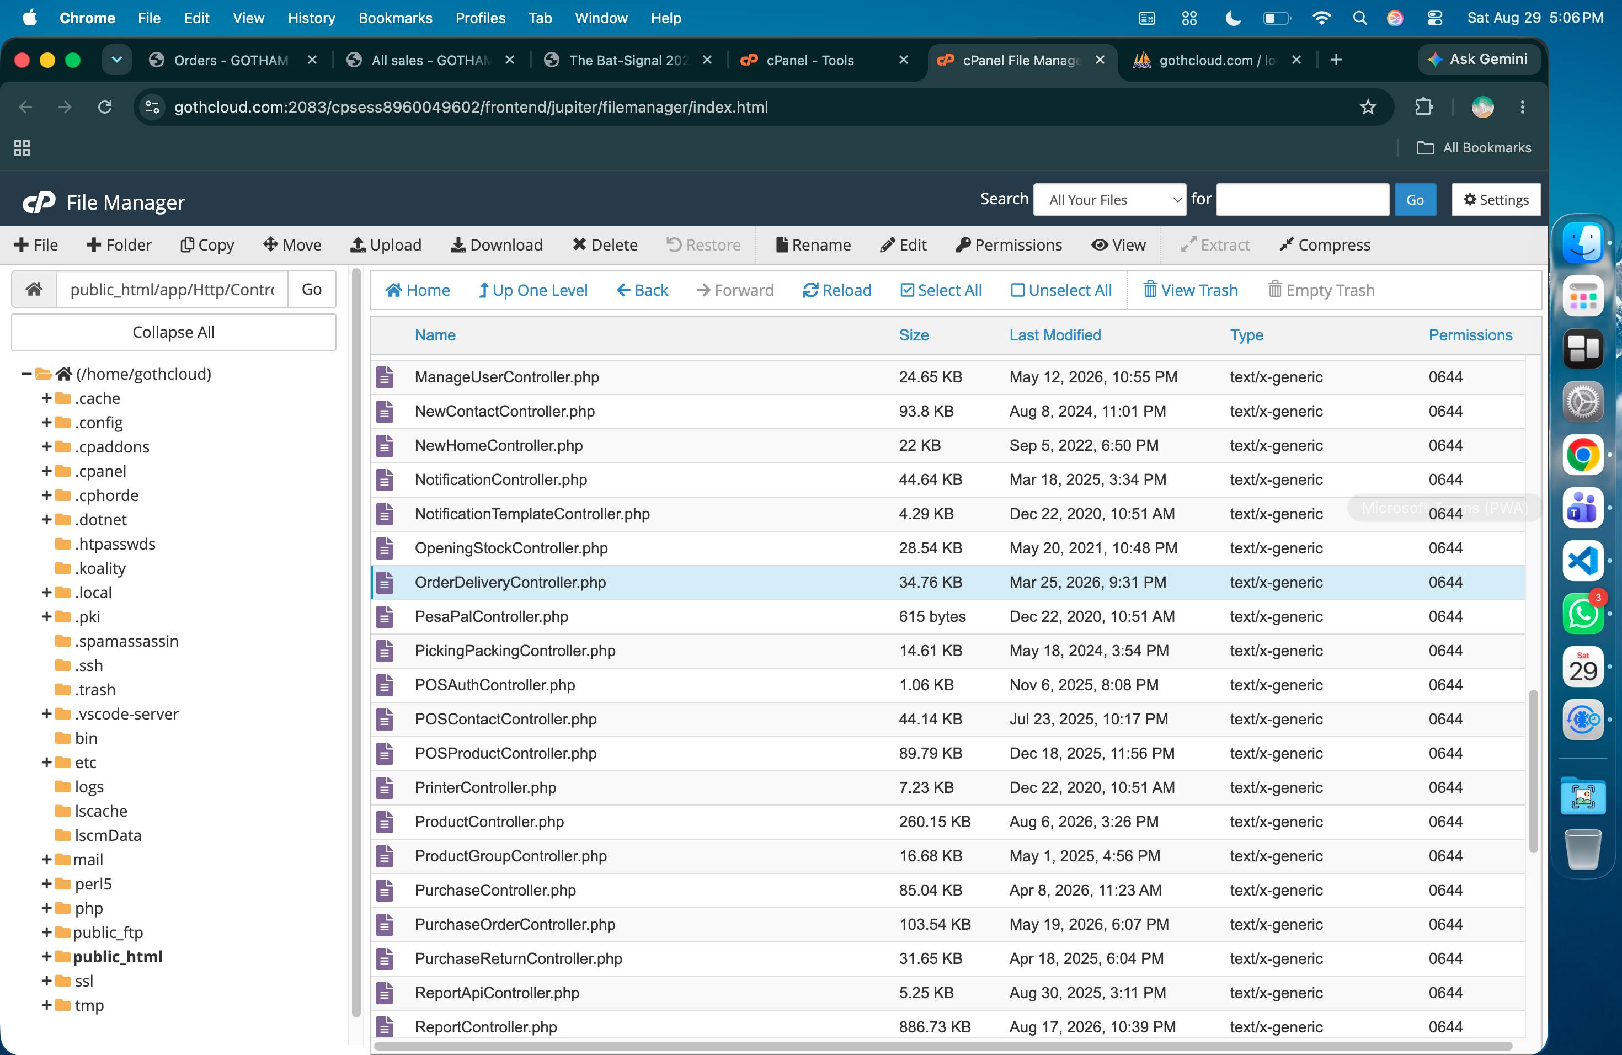Click the Upload toolbar icon
The width and height of the screenshot is (1622, 1055).
(386, 244)
